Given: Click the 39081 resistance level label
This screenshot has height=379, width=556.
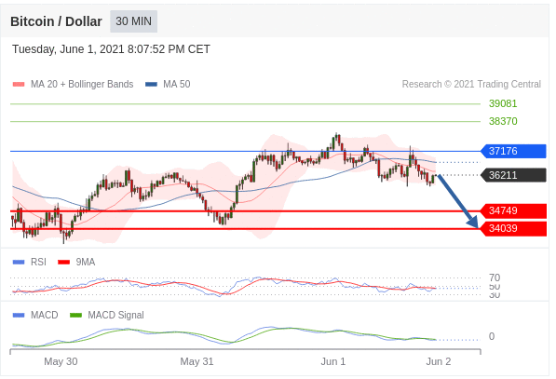Looking at the screenshot, I should click(503, 103).
